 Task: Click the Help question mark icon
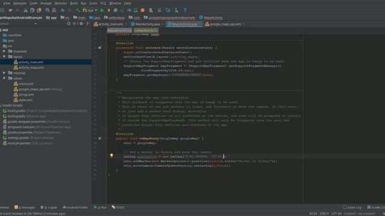[x=185, y=10]
